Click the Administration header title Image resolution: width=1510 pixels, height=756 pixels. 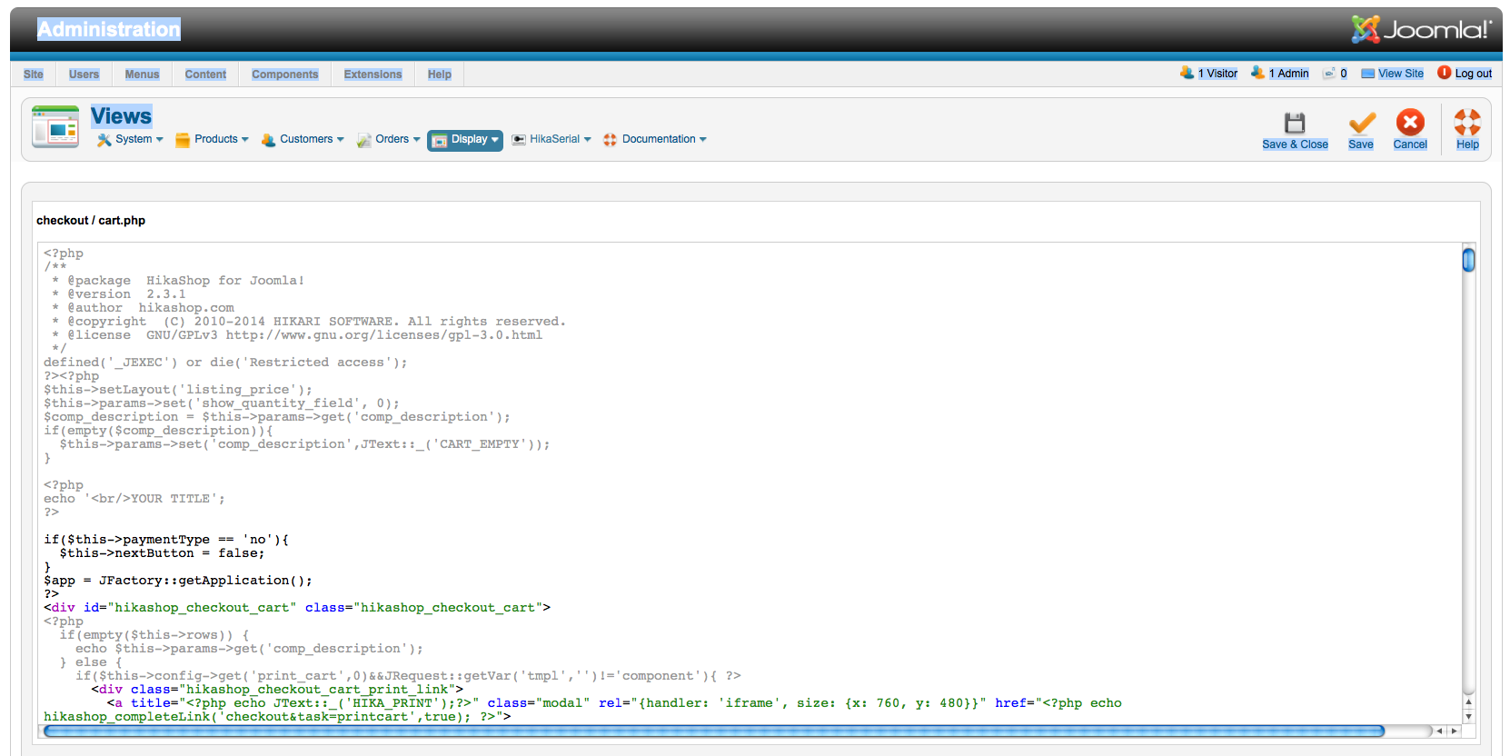(109, 29)
